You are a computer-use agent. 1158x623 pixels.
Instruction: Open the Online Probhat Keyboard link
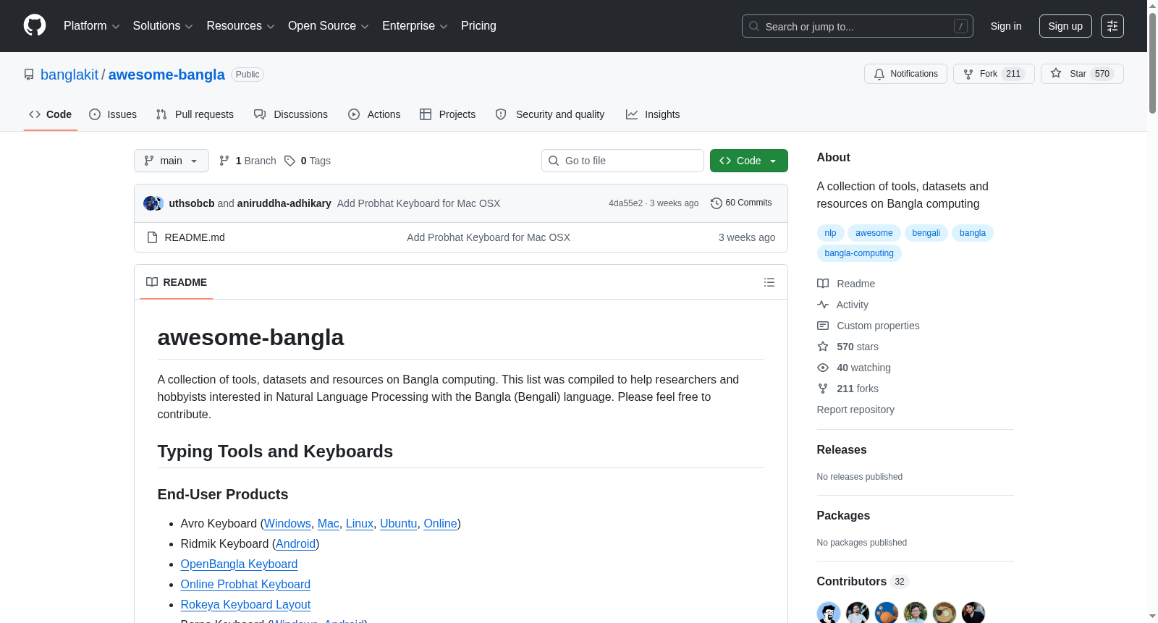[x=245, y=584]
